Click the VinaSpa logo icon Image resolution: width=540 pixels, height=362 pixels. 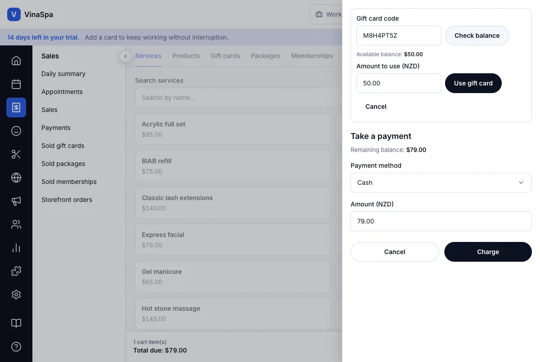pyautogui.click(x=14, y=14)
